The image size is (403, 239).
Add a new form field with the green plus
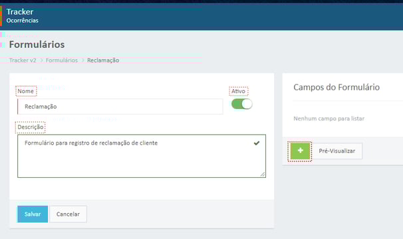pyautogui.click(x=300, y=151)
